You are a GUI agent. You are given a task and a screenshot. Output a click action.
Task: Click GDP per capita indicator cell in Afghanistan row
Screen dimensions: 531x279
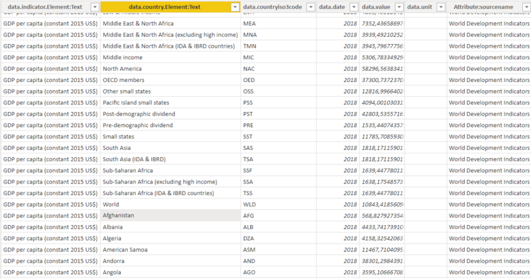pos(50,216)
